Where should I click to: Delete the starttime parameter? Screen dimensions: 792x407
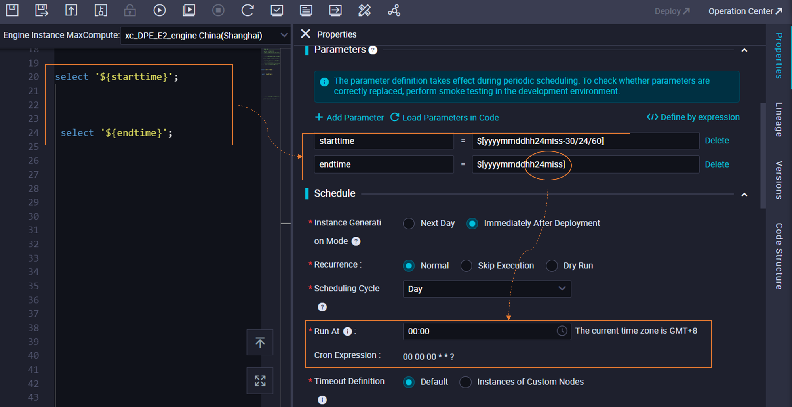[x=717, y=141]
